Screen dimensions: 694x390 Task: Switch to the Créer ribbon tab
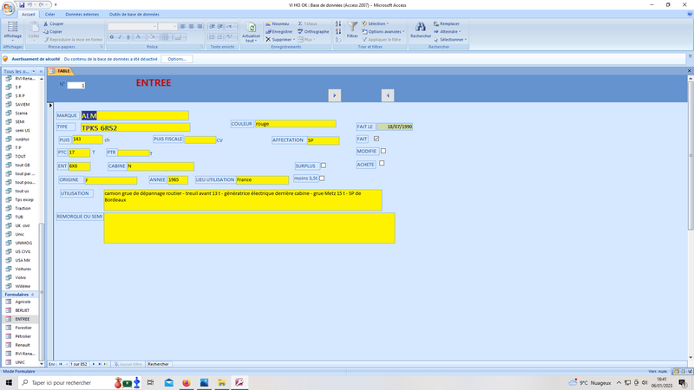(x=49, y=15)
